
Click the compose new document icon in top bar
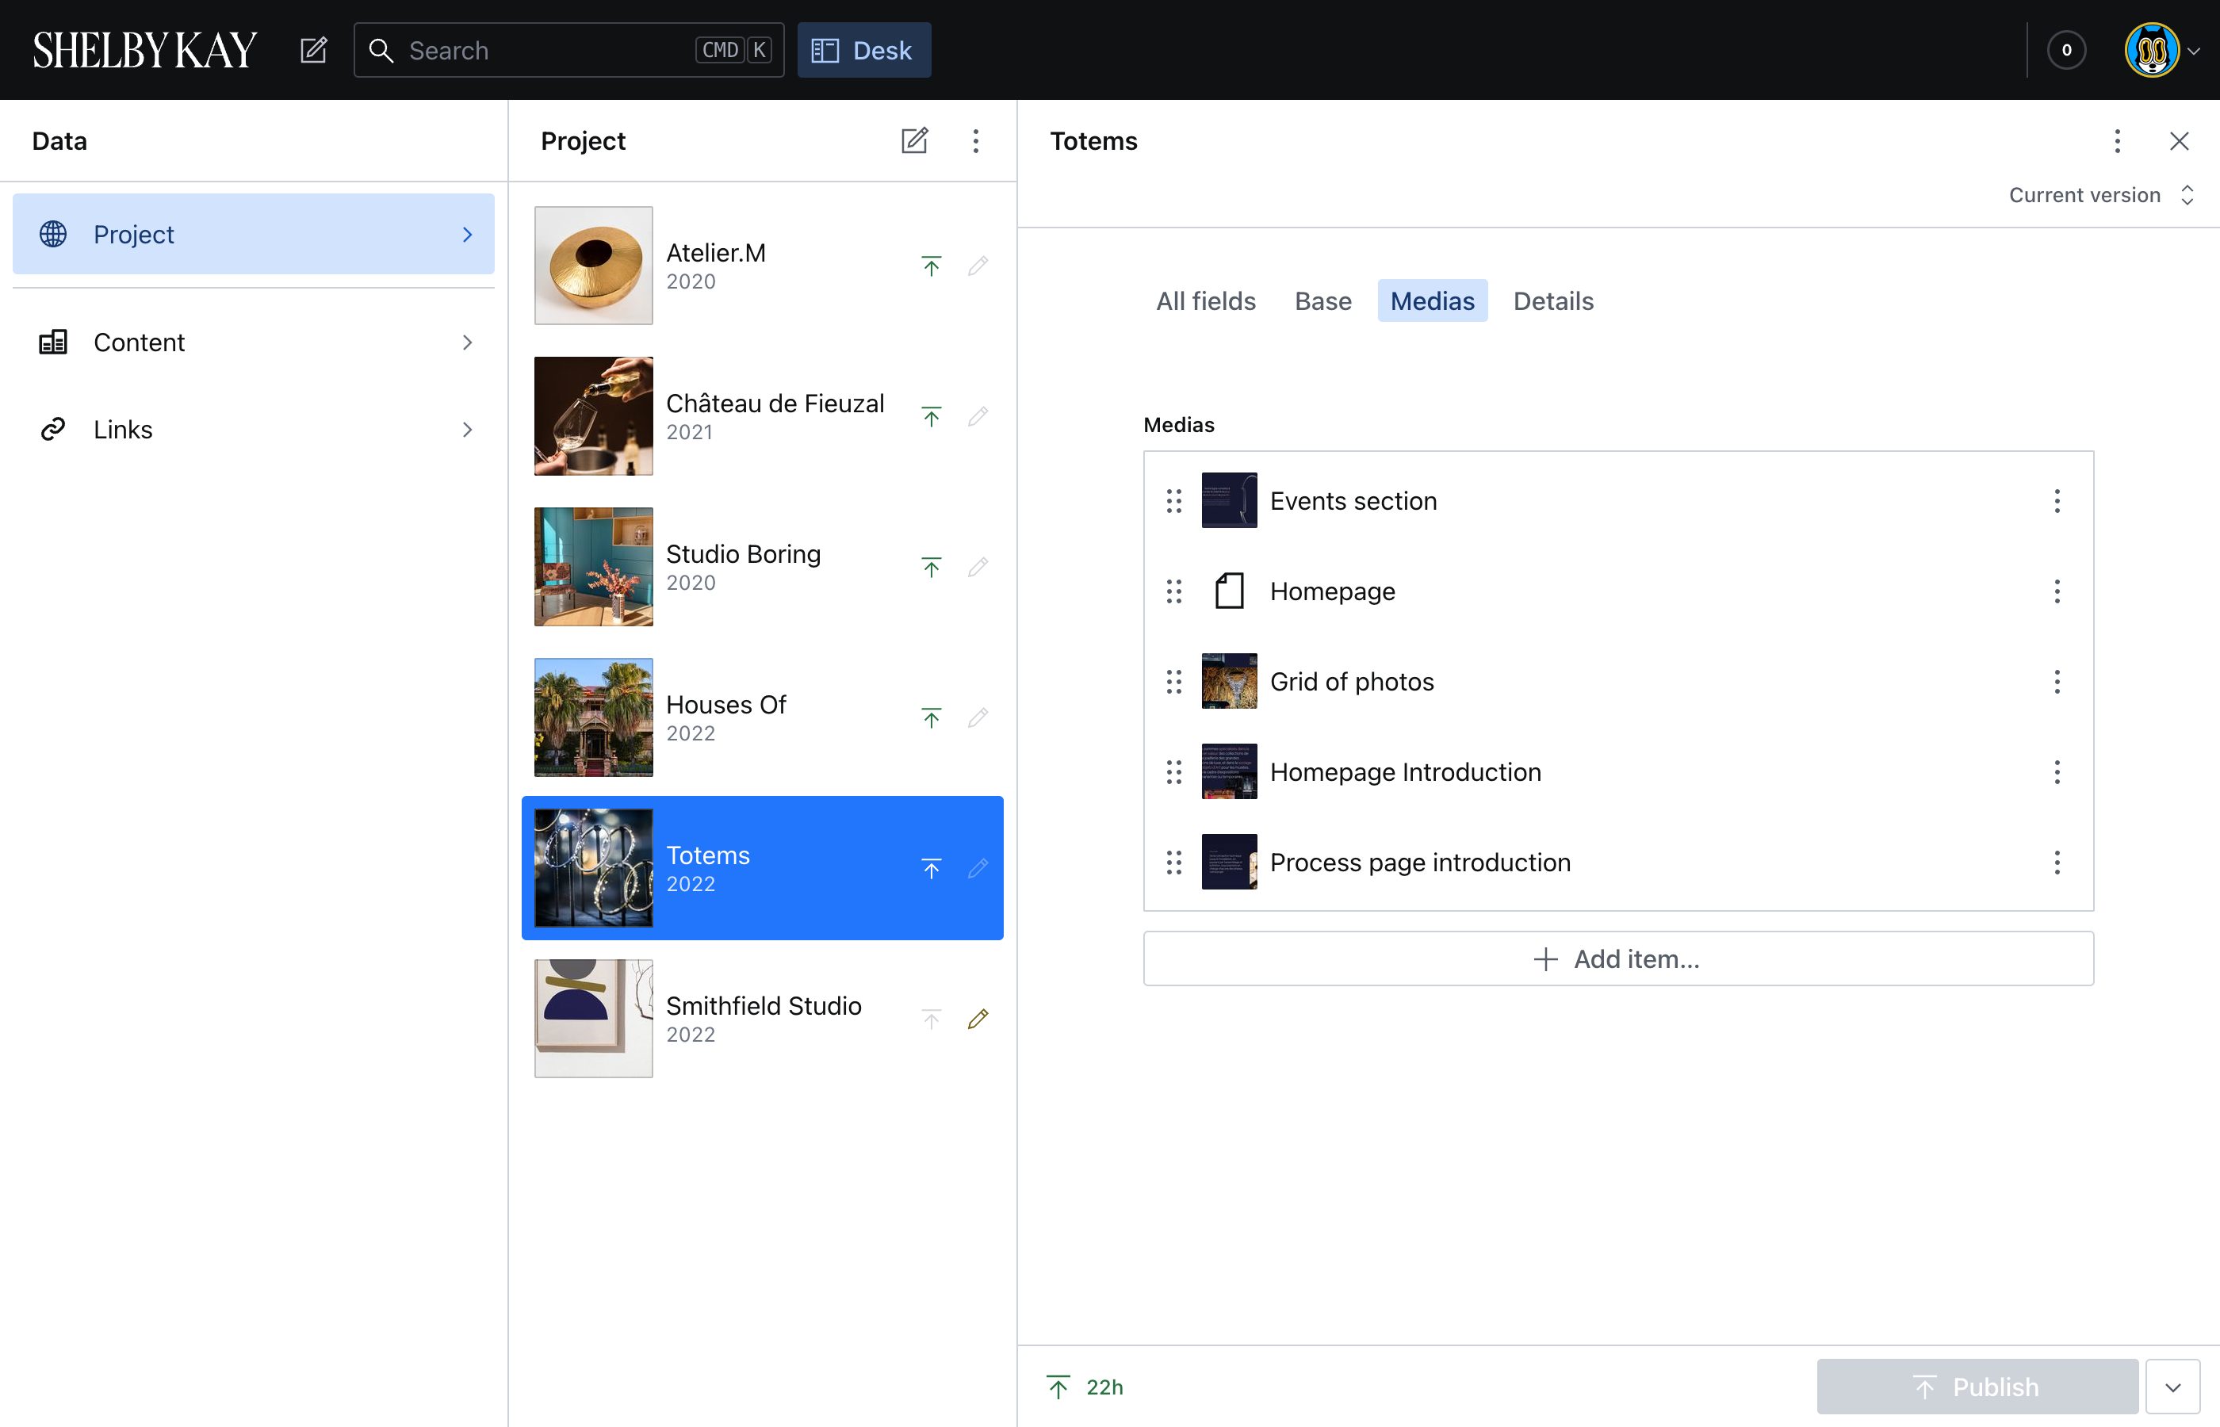click(x=313, y=50)
